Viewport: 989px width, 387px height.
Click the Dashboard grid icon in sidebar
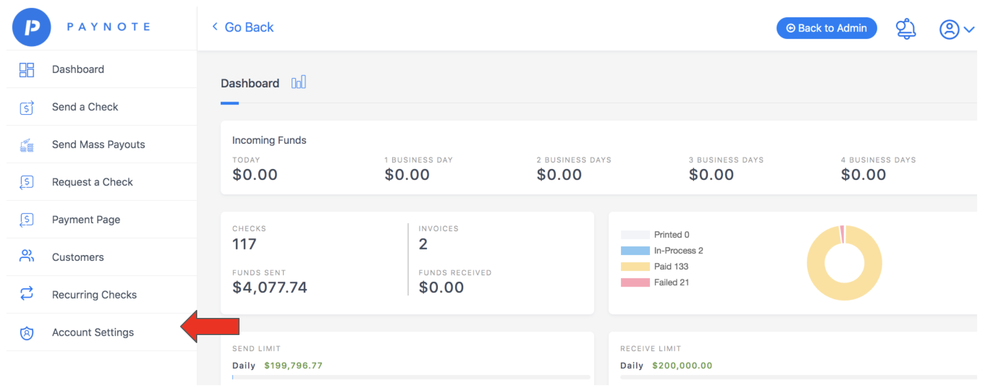(x=26, y=70)
